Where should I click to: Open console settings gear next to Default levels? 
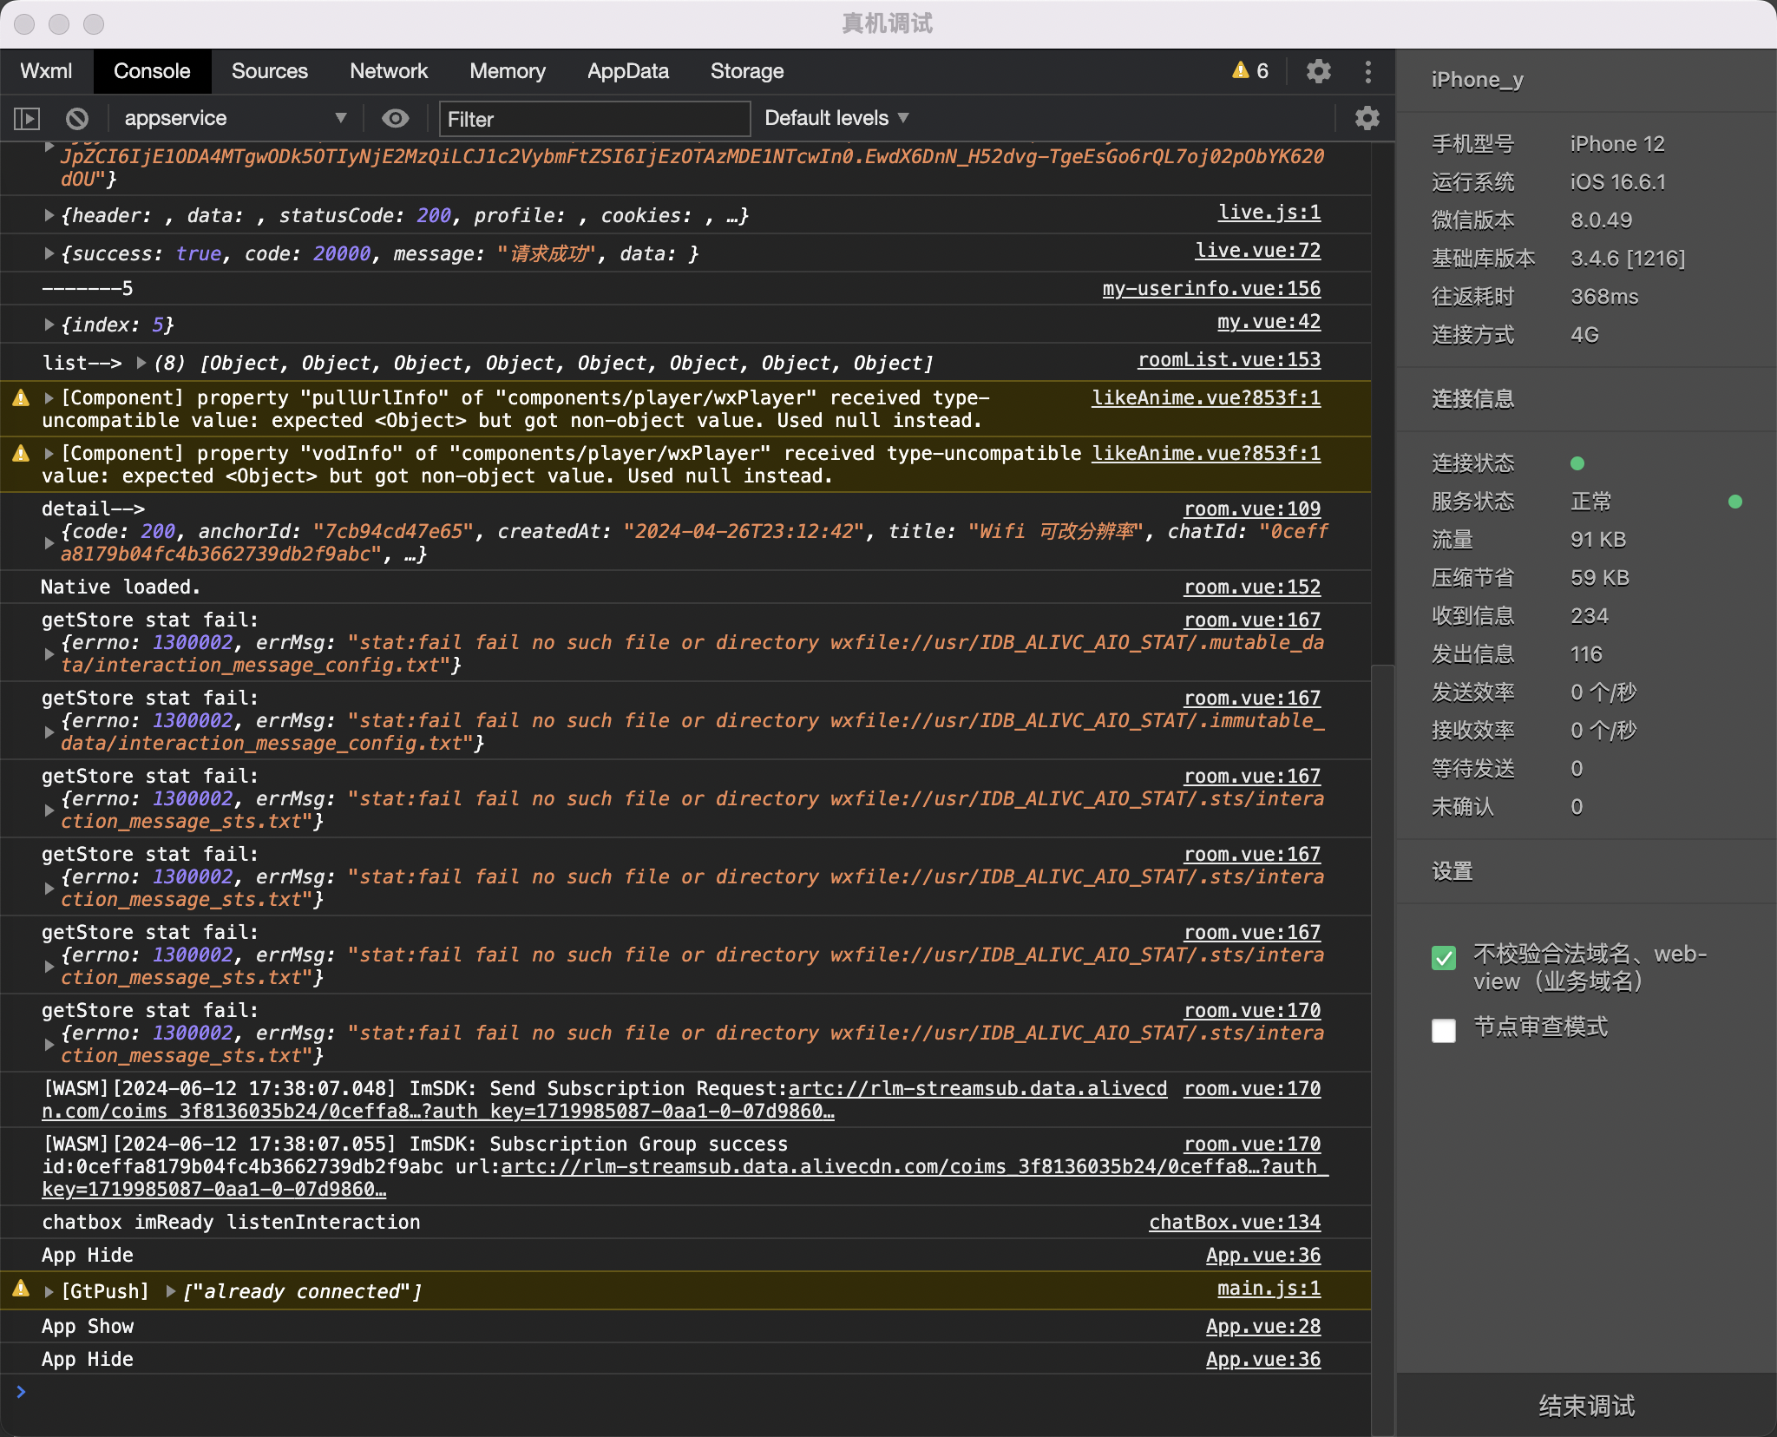tap(1367, 118)
